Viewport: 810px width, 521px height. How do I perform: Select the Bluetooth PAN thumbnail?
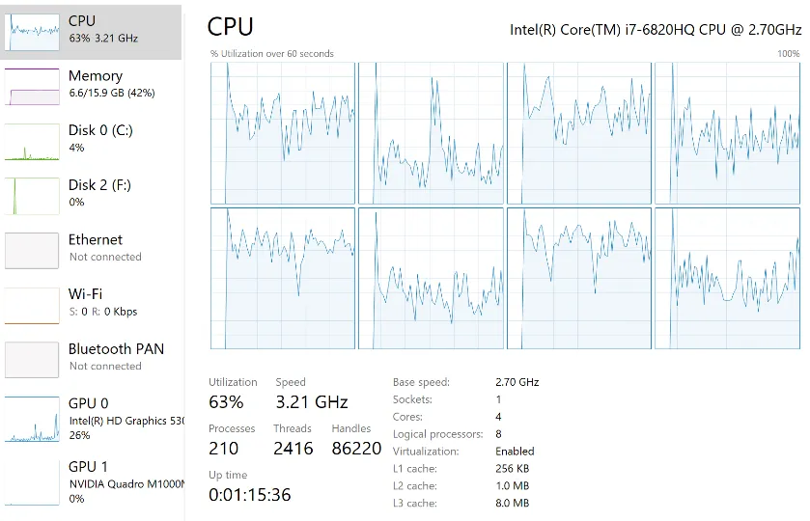(32, 360)
